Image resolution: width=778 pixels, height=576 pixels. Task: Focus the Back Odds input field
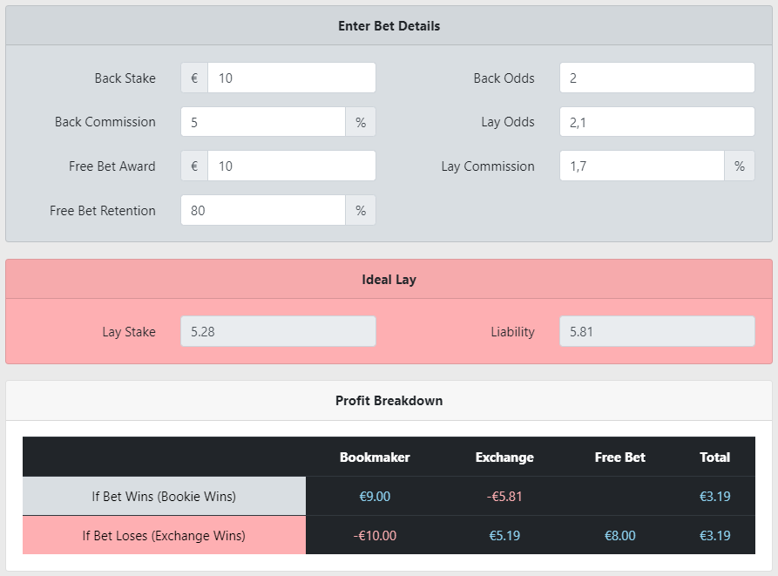[x=657, y=78]
